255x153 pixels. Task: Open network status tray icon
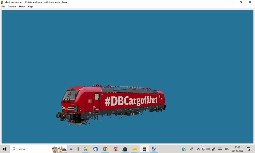click(203, 149)
